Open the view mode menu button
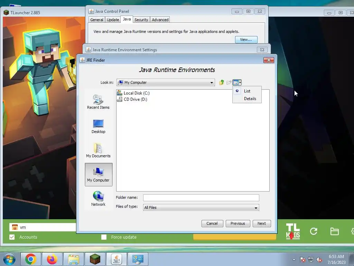Image resolution: width=354 pixels, height=266 pixels. tap(237, 82)
